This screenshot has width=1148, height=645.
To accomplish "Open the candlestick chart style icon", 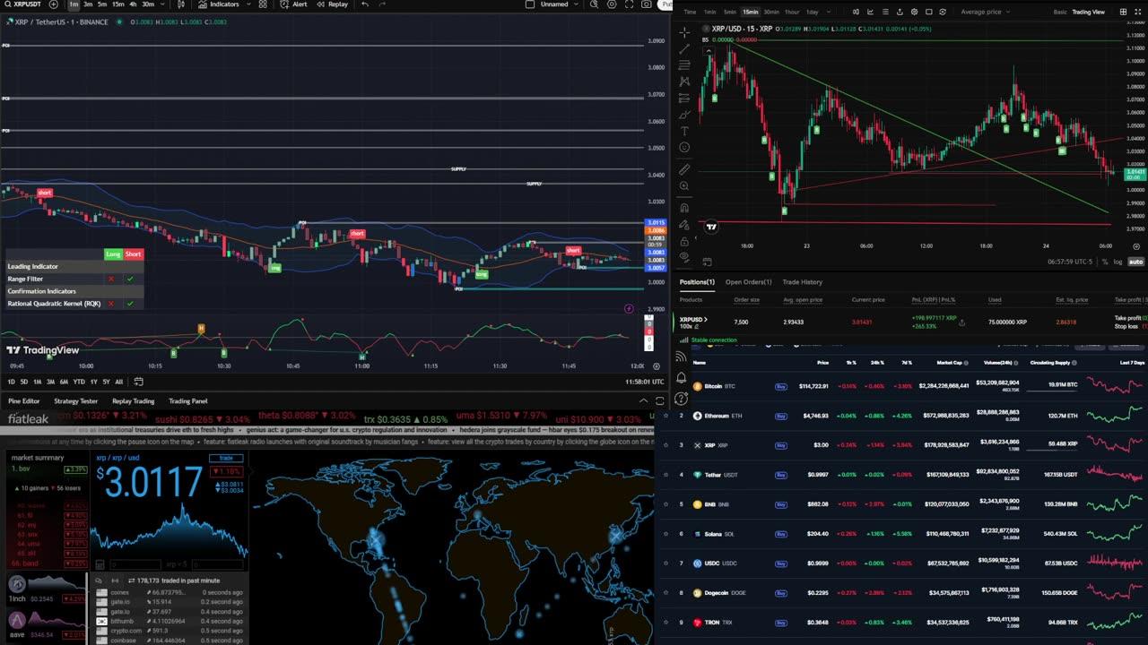I will tap(183, 4).
